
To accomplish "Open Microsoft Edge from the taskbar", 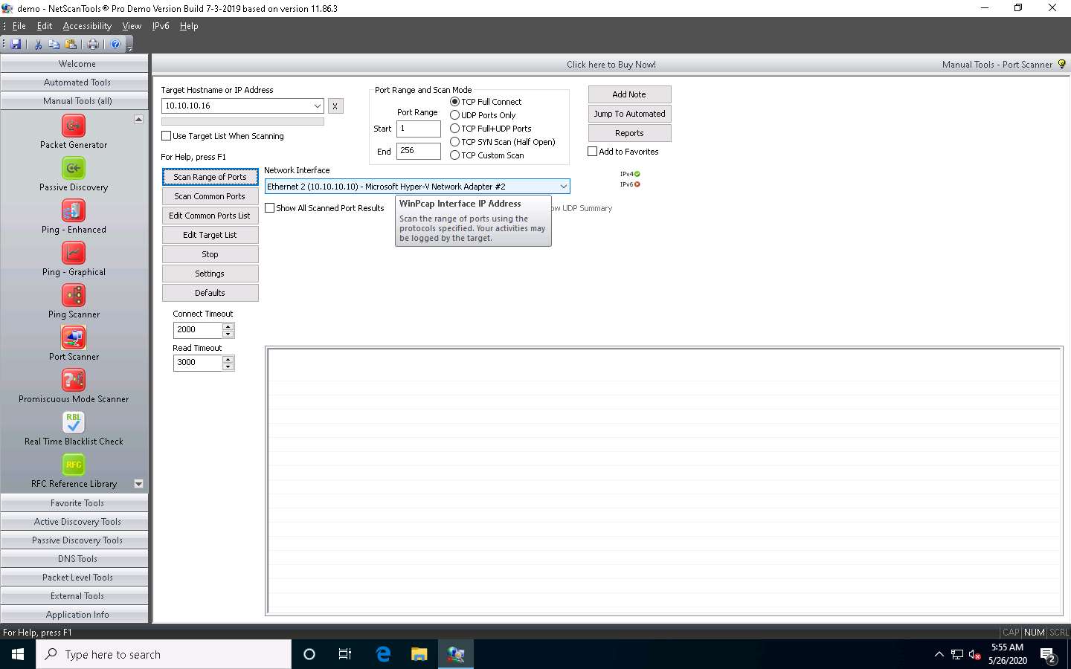I will [x=383, y=654].
